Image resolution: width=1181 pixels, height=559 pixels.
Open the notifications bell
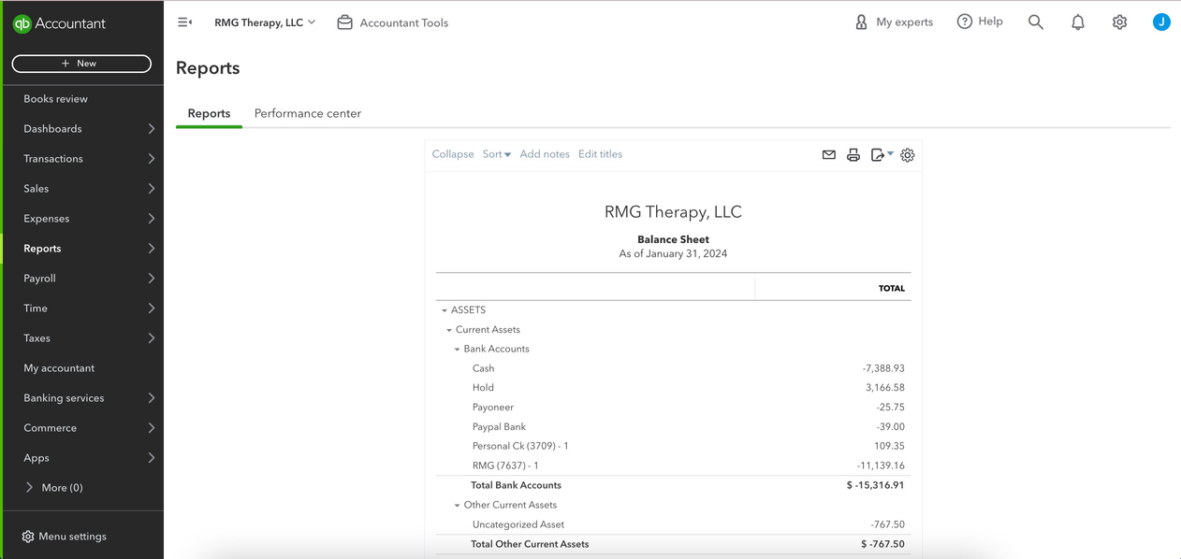tap(1077, 22)
